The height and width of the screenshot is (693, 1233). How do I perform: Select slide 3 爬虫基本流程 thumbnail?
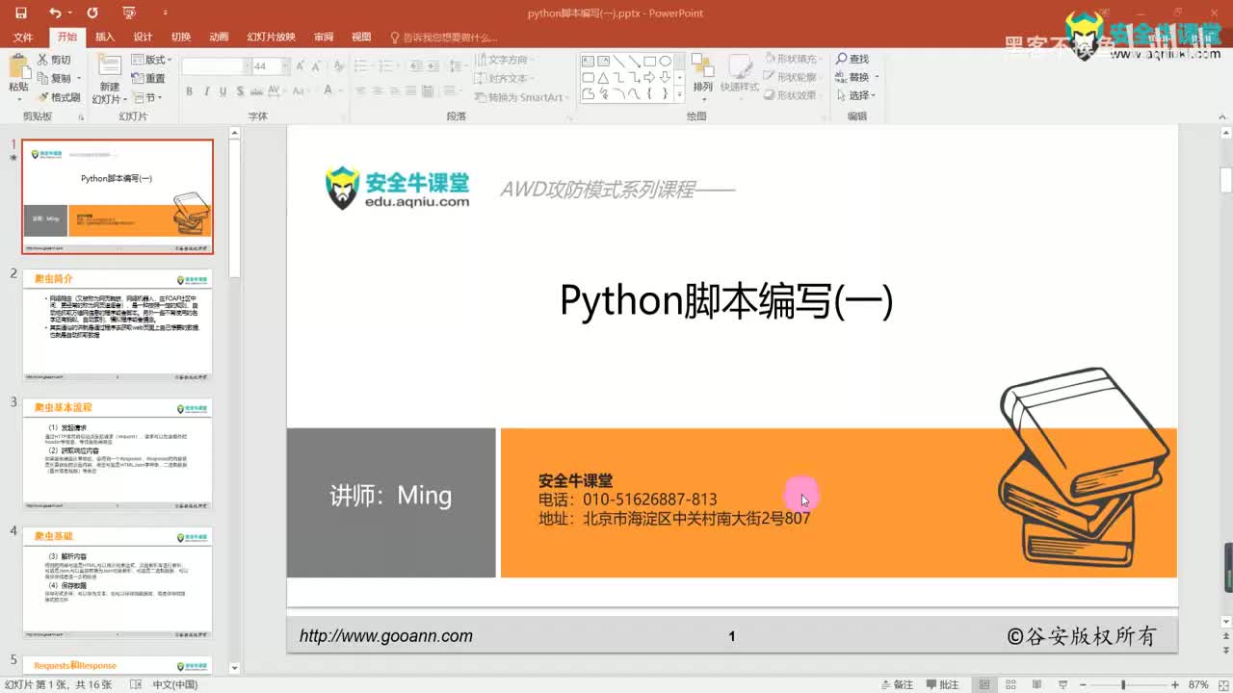click(118, 454)
